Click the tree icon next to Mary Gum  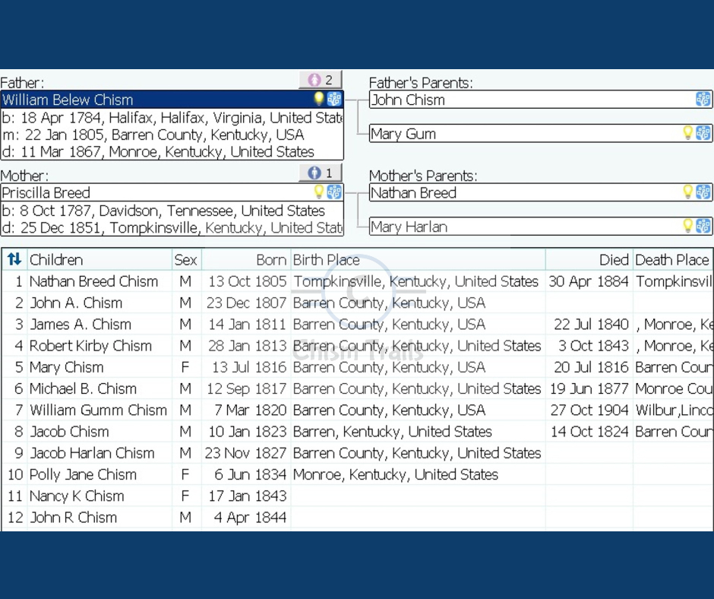tap(703, 133)
